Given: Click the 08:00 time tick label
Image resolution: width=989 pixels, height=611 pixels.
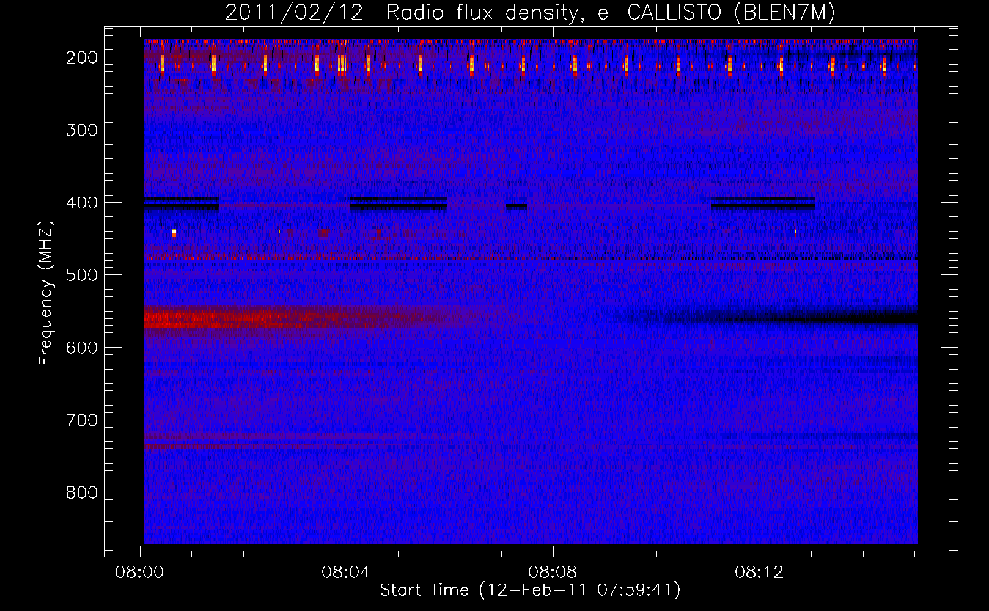Looking at the screenshot, I should 140,573.
